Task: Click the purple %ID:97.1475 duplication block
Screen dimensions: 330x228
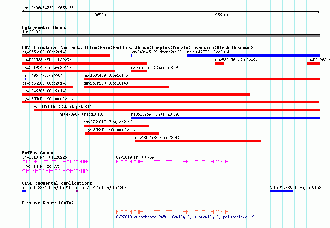Action: point(77,191)
